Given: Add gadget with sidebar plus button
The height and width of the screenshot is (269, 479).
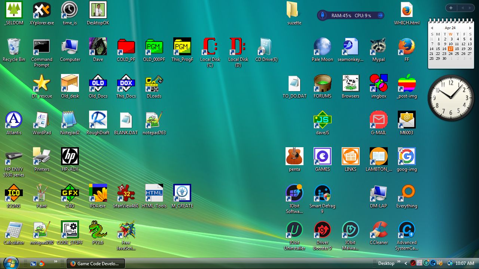Looking at the screenshot, I should [451, 8].
